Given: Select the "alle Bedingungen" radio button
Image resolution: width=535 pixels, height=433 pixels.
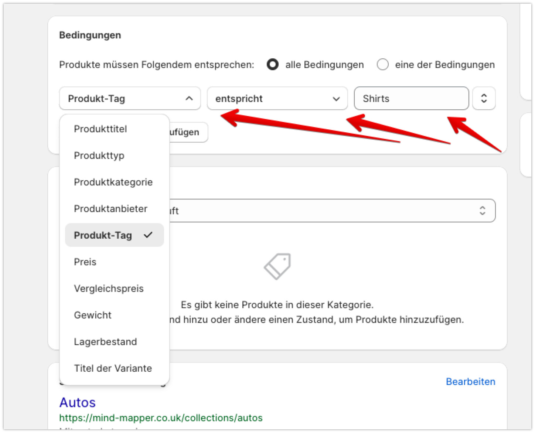Looking at the screenshot, I should tap(273, 65).
